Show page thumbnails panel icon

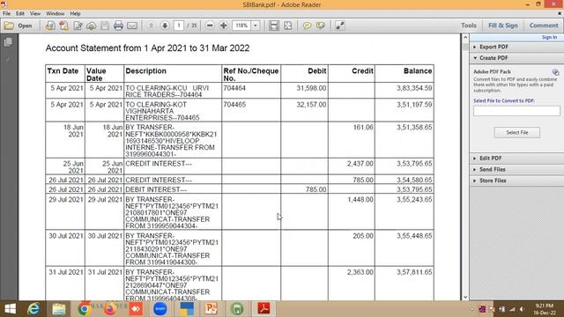click(8, 42)
